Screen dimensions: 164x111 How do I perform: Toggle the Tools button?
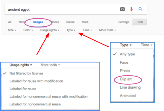click(140, 22)
